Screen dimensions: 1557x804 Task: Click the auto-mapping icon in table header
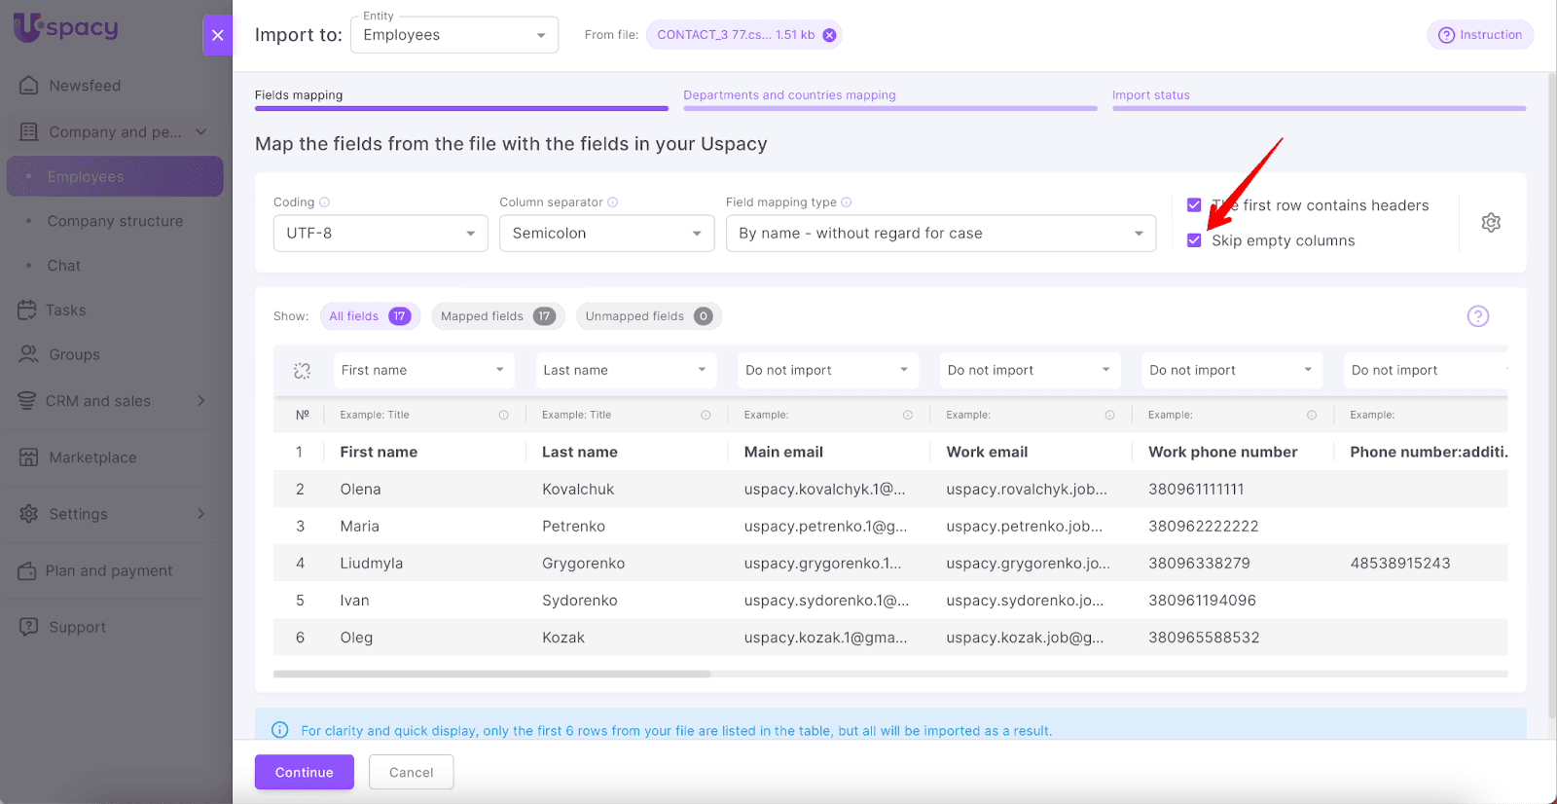coord(302,371)
